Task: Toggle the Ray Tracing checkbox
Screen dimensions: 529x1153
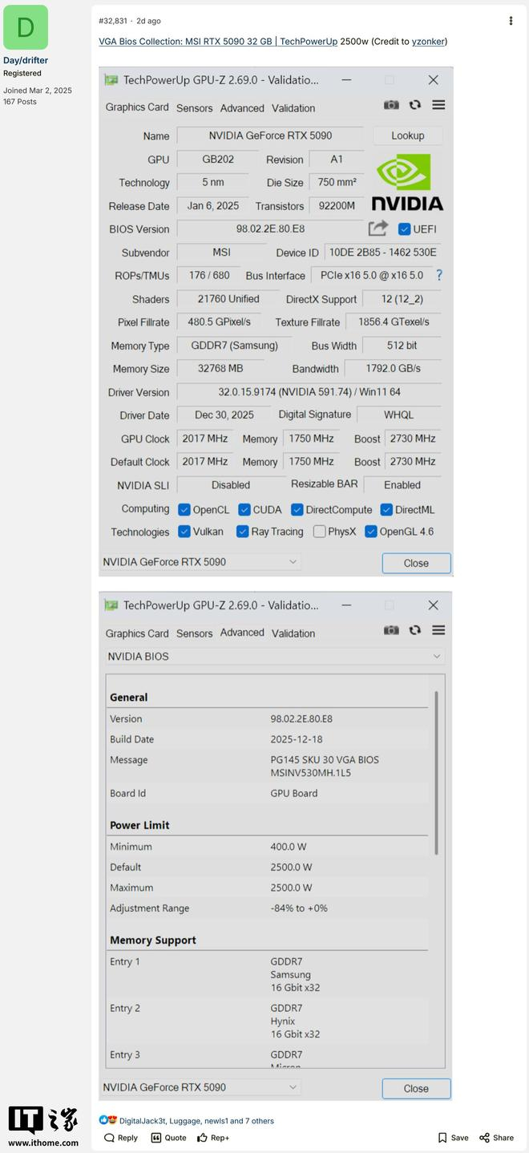Action: 243,532
